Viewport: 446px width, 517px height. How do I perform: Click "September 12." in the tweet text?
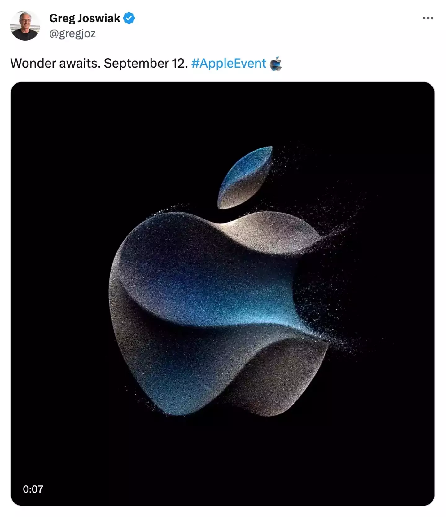(x=146, y=63)
